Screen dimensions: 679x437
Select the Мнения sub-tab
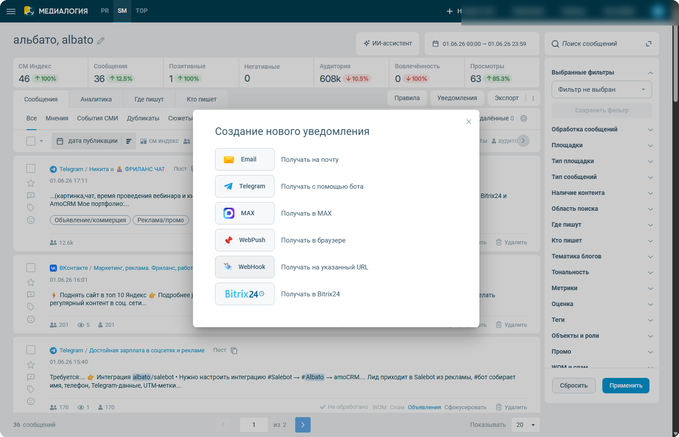(x=57, y=118)
